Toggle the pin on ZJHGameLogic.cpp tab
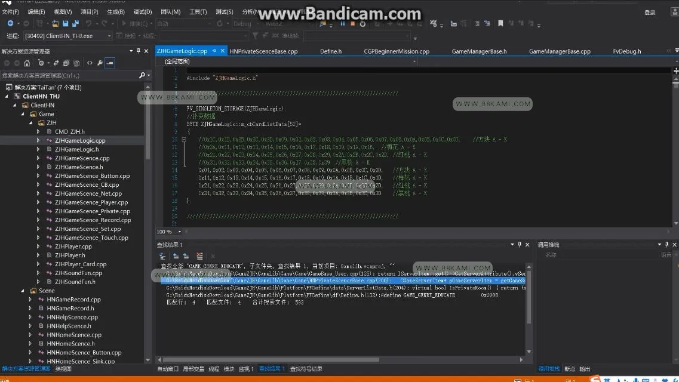Screen dimensions: 679x382 point(214,51)
